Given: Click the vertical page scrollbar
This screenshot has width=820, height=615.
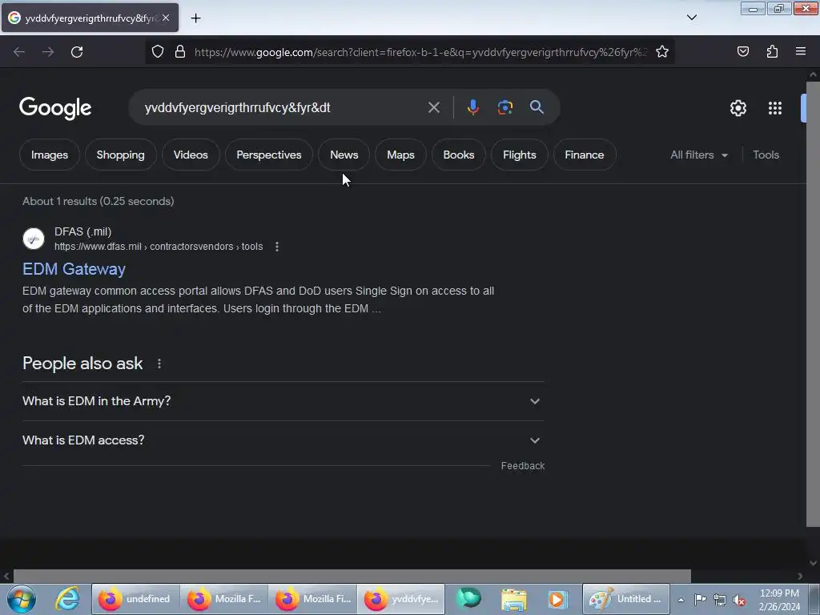Looking at the screenshot, I should point(812,303).
